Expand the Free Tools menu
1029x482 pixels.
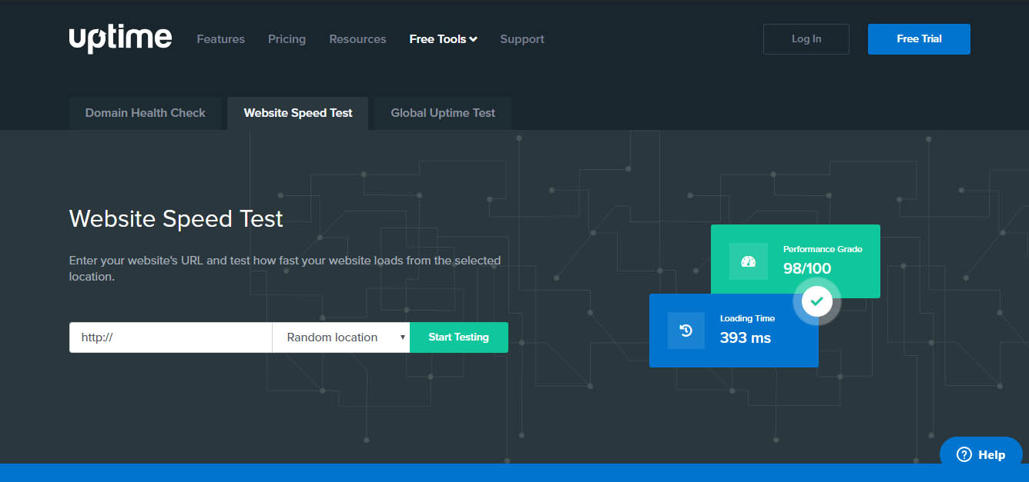[443, 38]
